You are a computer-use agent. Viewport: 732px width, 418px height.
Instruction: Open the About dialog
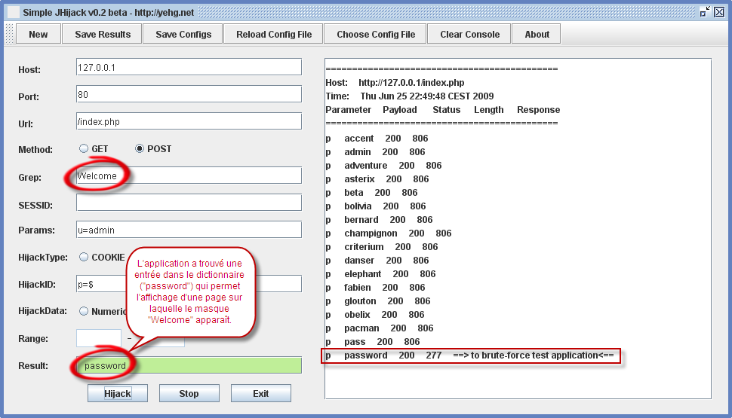[537, 34]
